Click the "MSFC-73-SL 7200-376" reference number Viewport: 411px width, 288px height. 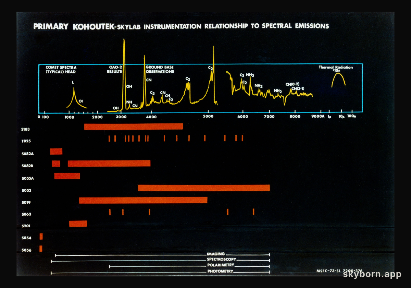339,271
